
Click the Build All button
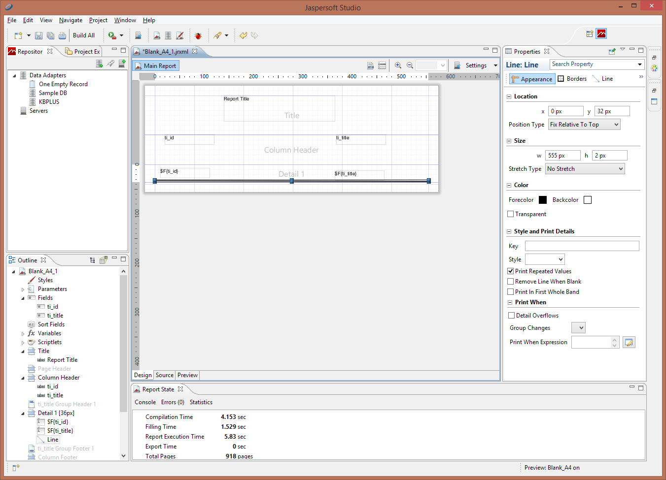click(84, 35)
